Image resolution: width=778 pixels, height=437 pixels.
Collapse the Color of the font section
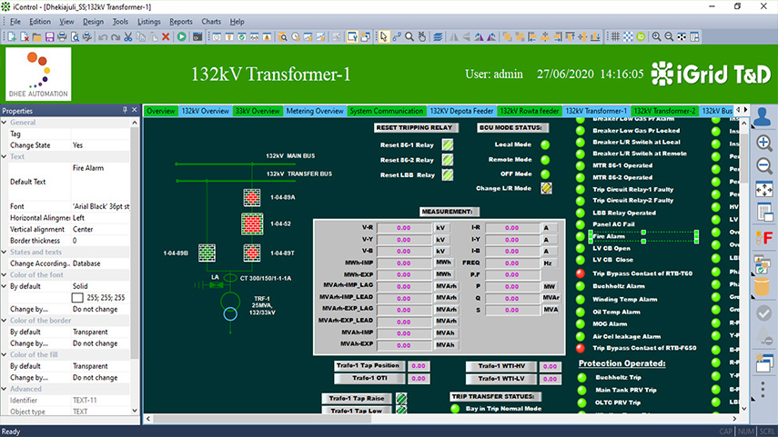point(5,275)
